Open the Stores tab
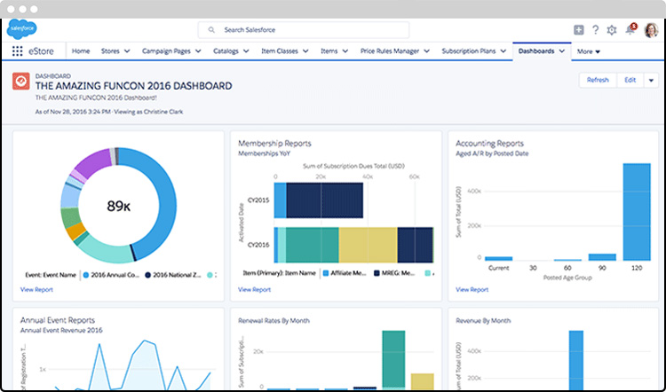The height and width of the screenshot is (392, 666). coord(110,51)
